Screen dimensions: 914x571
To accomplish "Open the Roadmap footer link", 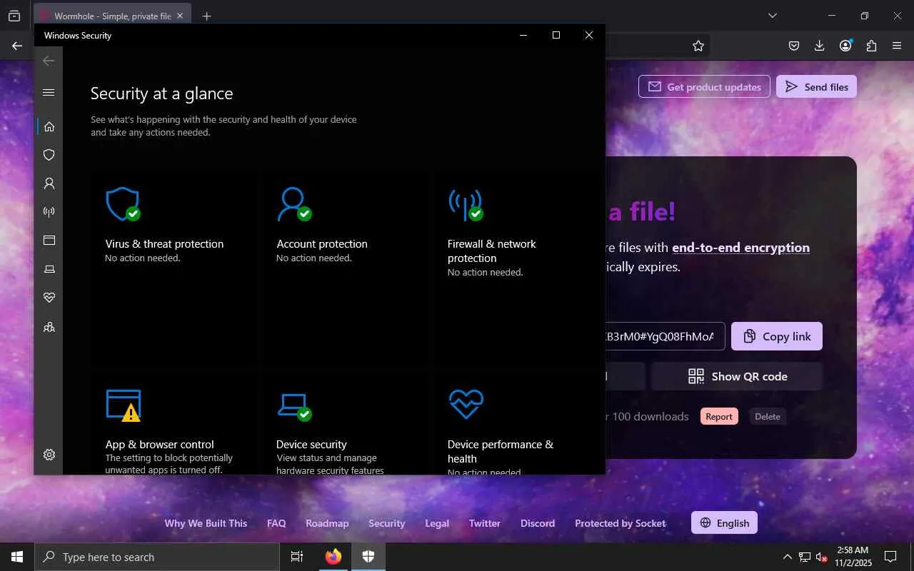I will coord(327,523).
